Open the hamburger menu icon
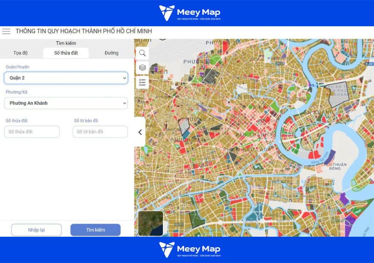Viewport: 374px width, 263px height. pos(6,31)
